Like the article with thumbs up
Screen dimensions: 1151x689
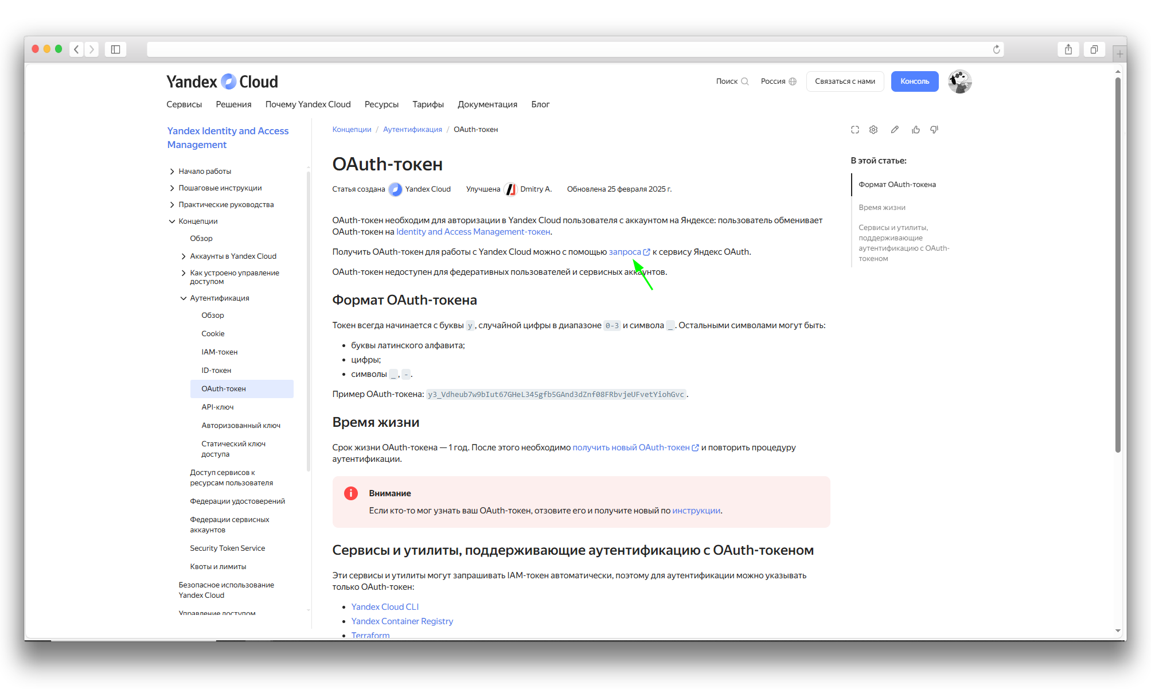point(916,130)
